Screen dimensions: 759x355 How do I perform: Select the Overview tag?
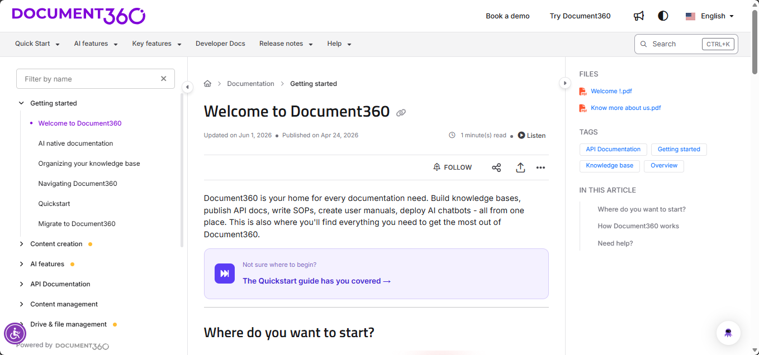click(x=664, y=166)
